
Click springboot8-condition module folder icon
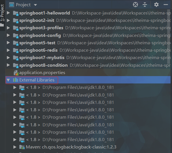(x=16, y=66)
